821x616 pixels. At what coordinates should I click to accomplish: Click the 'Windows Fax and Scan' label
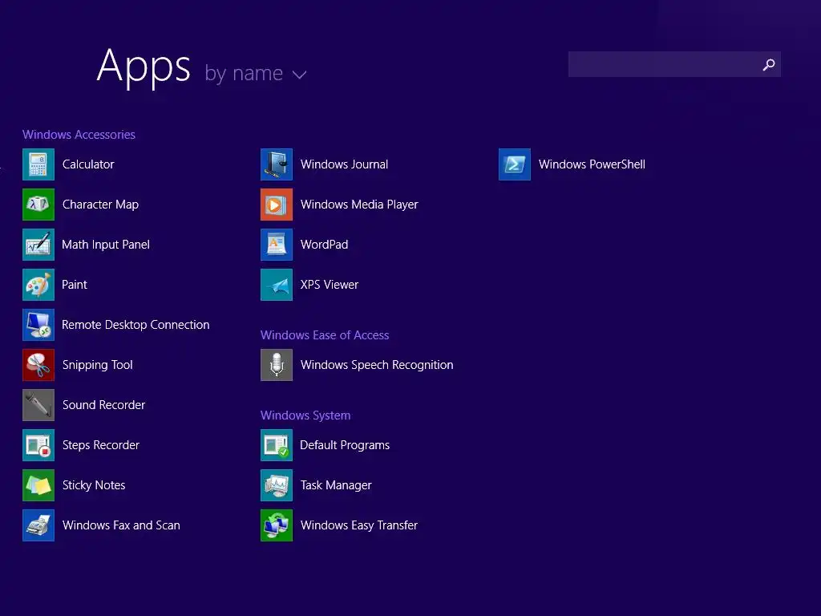[121, 525]
